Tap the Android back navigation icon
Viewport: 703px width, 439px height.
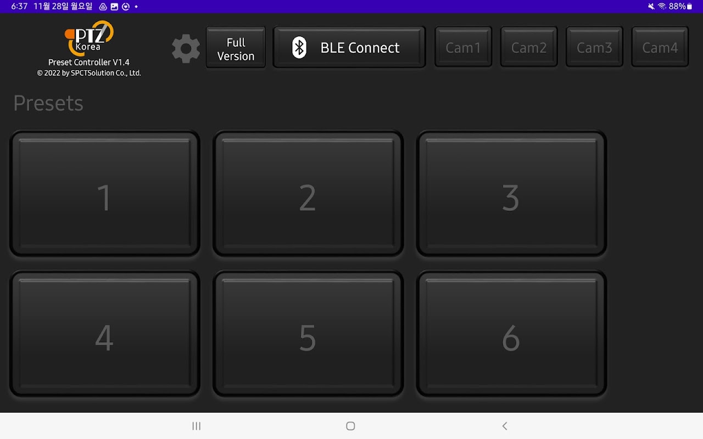(x=505, y=426)
